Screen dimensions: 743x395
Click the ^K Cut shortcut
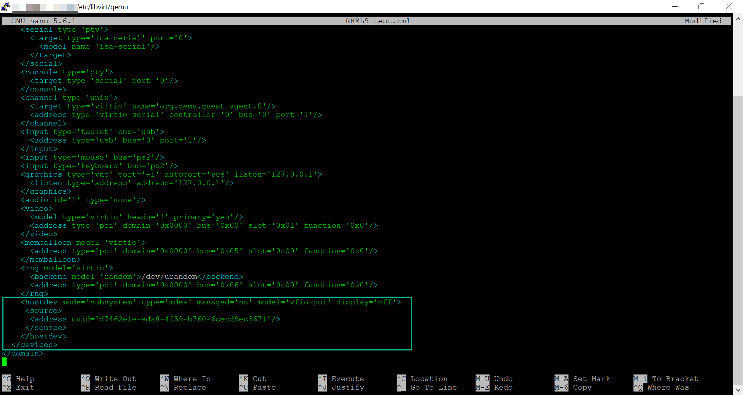253,379
